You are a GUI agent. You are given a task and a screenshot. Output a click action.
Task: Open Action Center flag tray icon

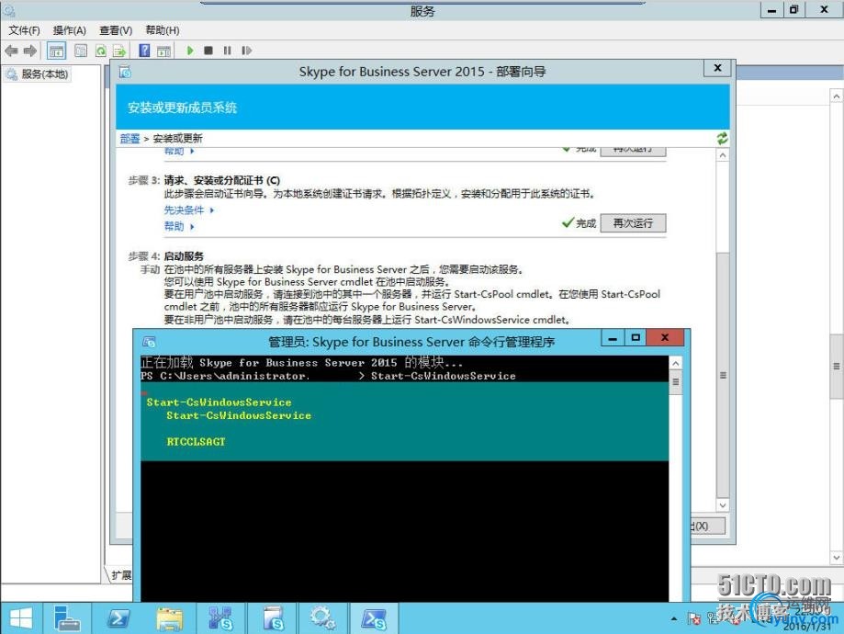(x=694, y=619)
